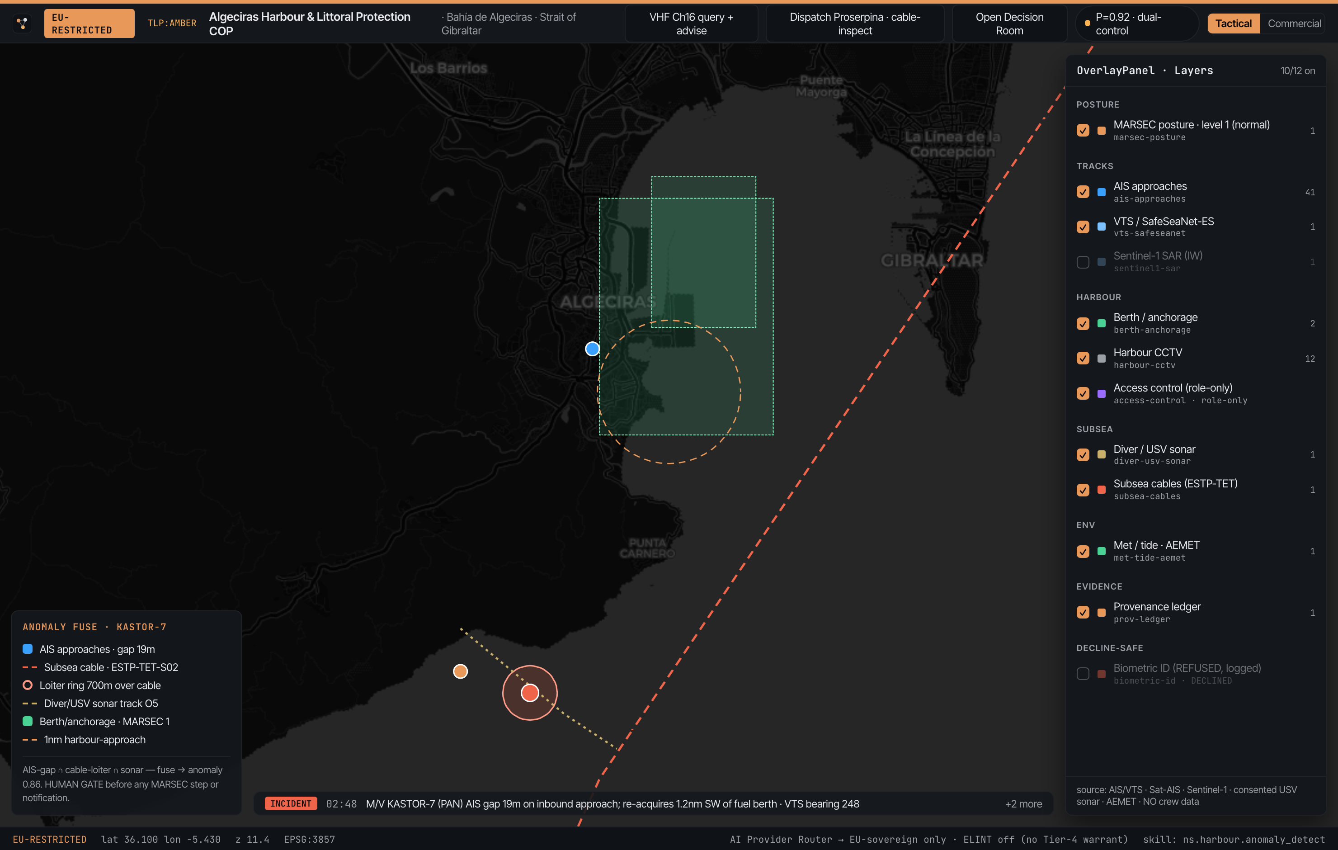Uncheck the Provenance ledger layer
Screen dimensions: 1338x850
coord(1083,613)
